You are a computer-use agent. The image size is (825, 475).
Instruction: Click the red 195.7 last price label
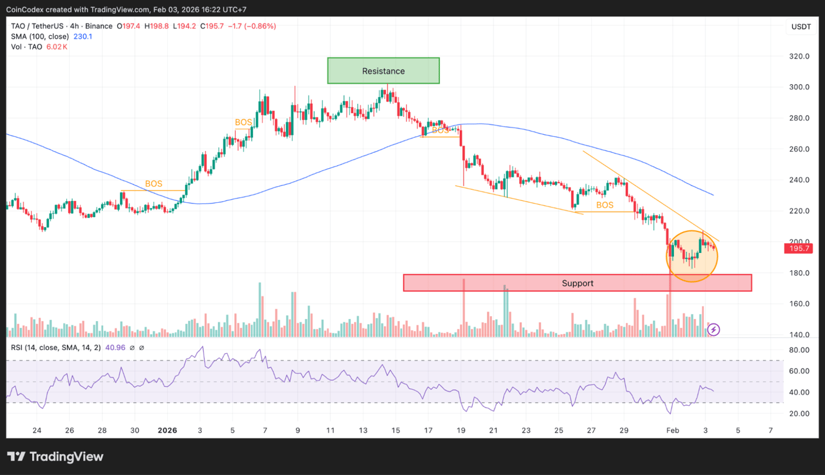[798, 248]
